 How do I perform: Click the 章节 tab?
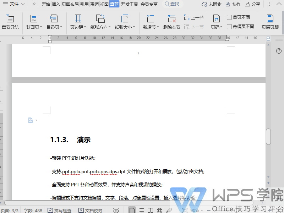coord(114,4)
